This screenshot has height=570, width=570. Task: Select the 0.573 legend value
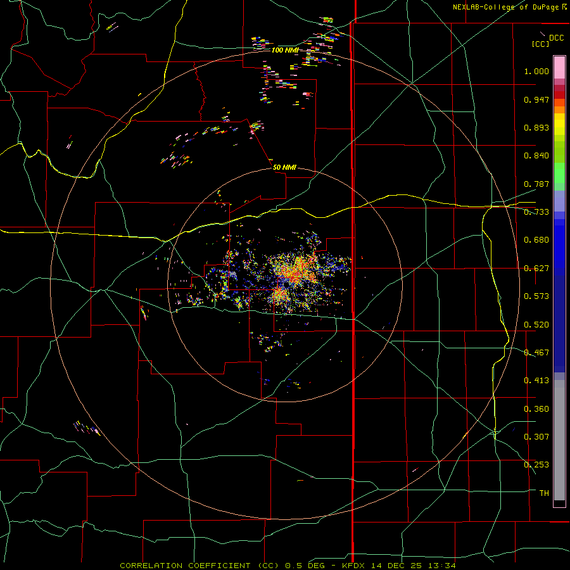pyautogui.click(x=536, y=296)
